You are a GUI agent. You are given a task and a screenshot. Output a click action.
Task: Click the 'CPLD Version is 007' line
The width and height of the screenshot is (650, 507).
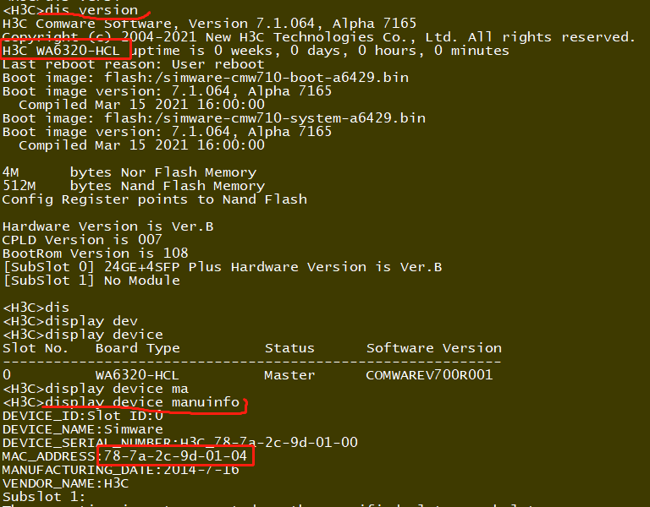82,240
